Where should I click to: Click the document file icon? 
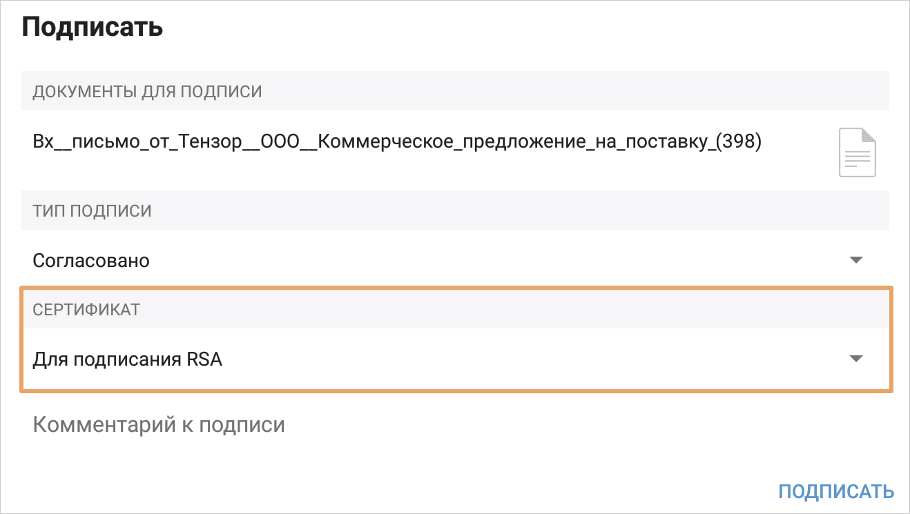(x=857, y=152)
